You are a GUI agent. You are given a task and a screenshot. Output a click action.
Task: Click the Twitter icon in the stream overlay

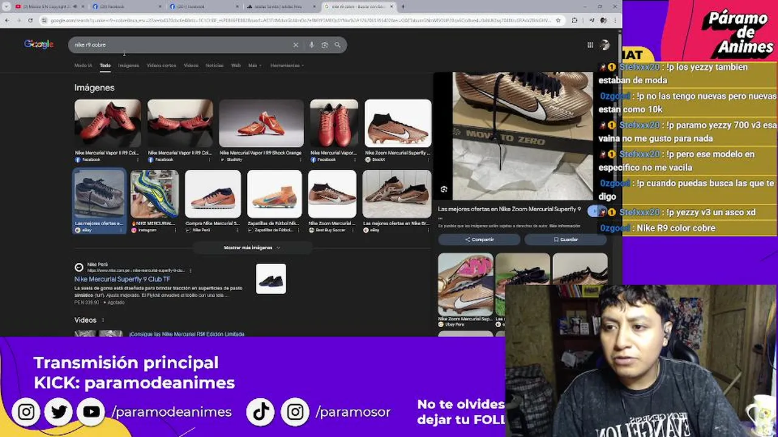59,412
